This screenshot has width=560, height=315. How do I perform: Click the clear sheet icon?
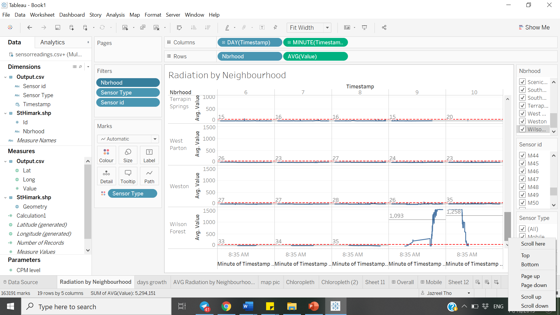click(156, 27)
